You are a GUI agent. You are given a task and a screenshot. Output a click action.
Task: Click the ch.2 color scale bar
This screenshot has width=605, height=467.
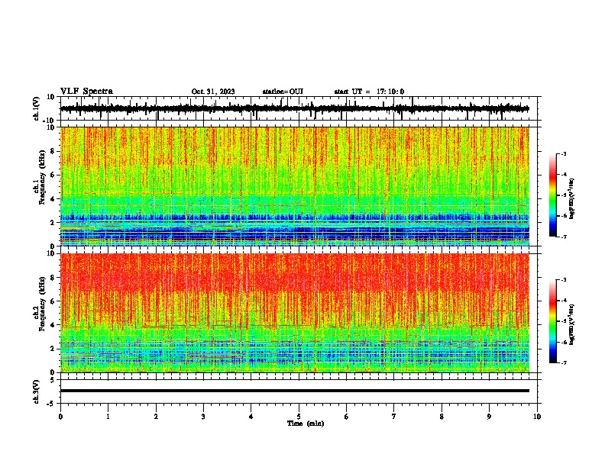point(553,321)
